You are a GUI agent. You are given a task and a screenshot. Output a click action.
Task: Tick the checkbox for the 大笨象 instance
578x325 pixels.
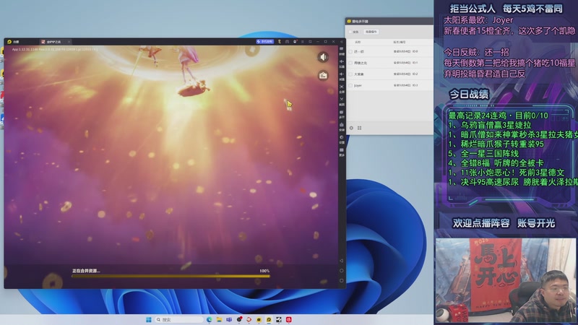(x=350, y=74)
